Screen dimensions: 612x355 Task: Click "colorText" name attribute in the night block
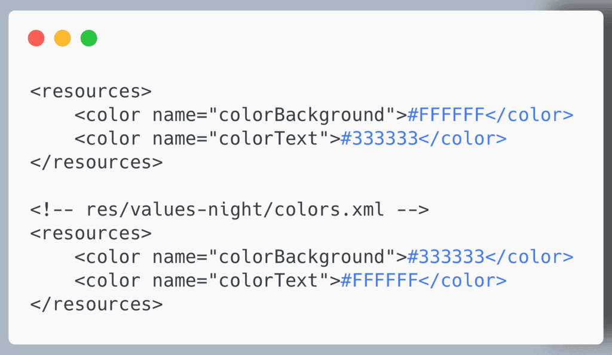pos(268,280)
